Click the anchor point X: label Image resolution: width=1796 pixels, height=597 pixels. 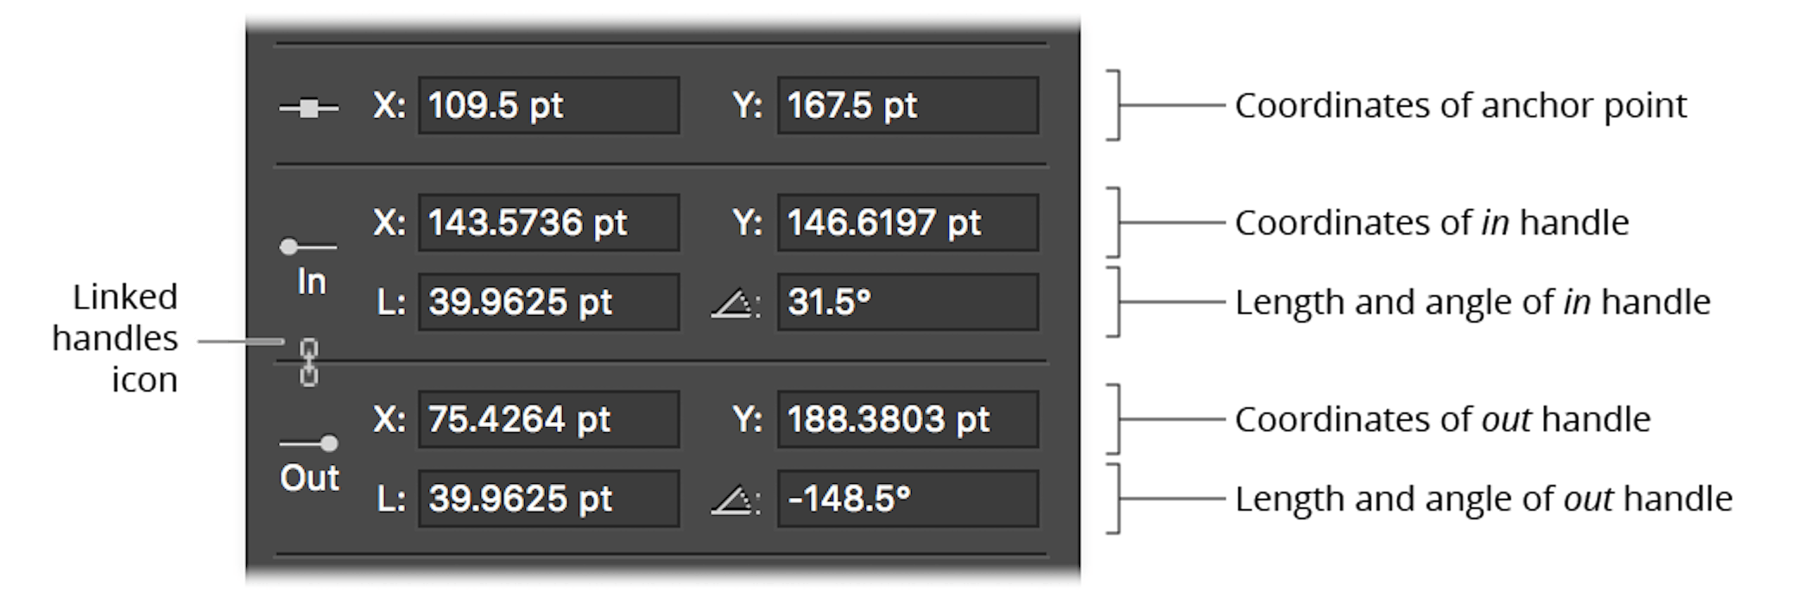click(389, 106)
